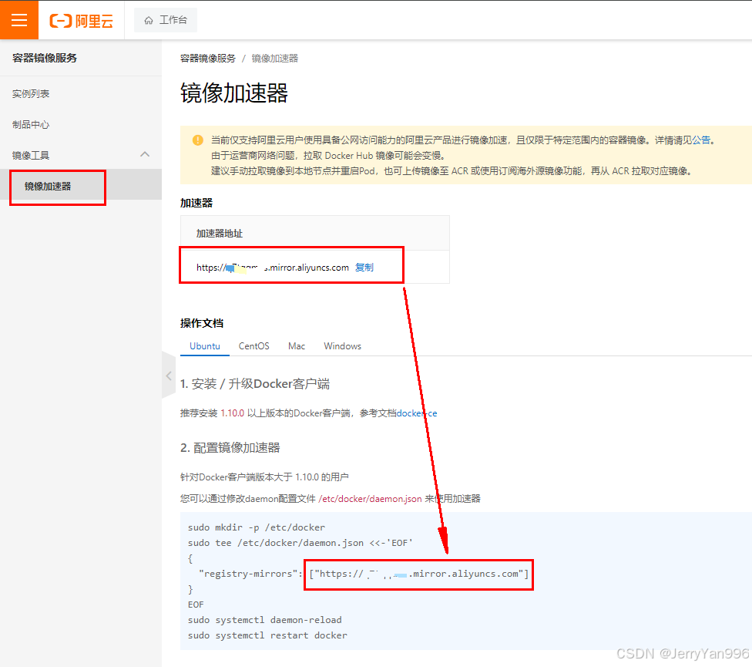Click the registry-mirrors line in code block

(364, 574)
